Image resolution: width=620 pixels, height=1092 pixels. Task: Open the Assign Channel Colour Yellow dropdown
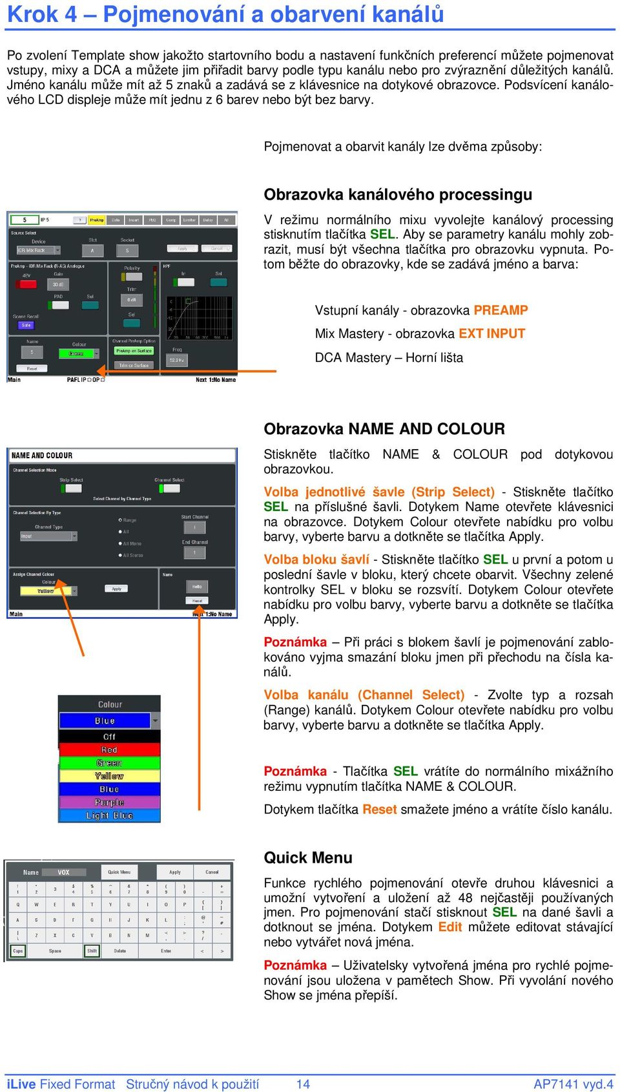click(x=48, y=591)
